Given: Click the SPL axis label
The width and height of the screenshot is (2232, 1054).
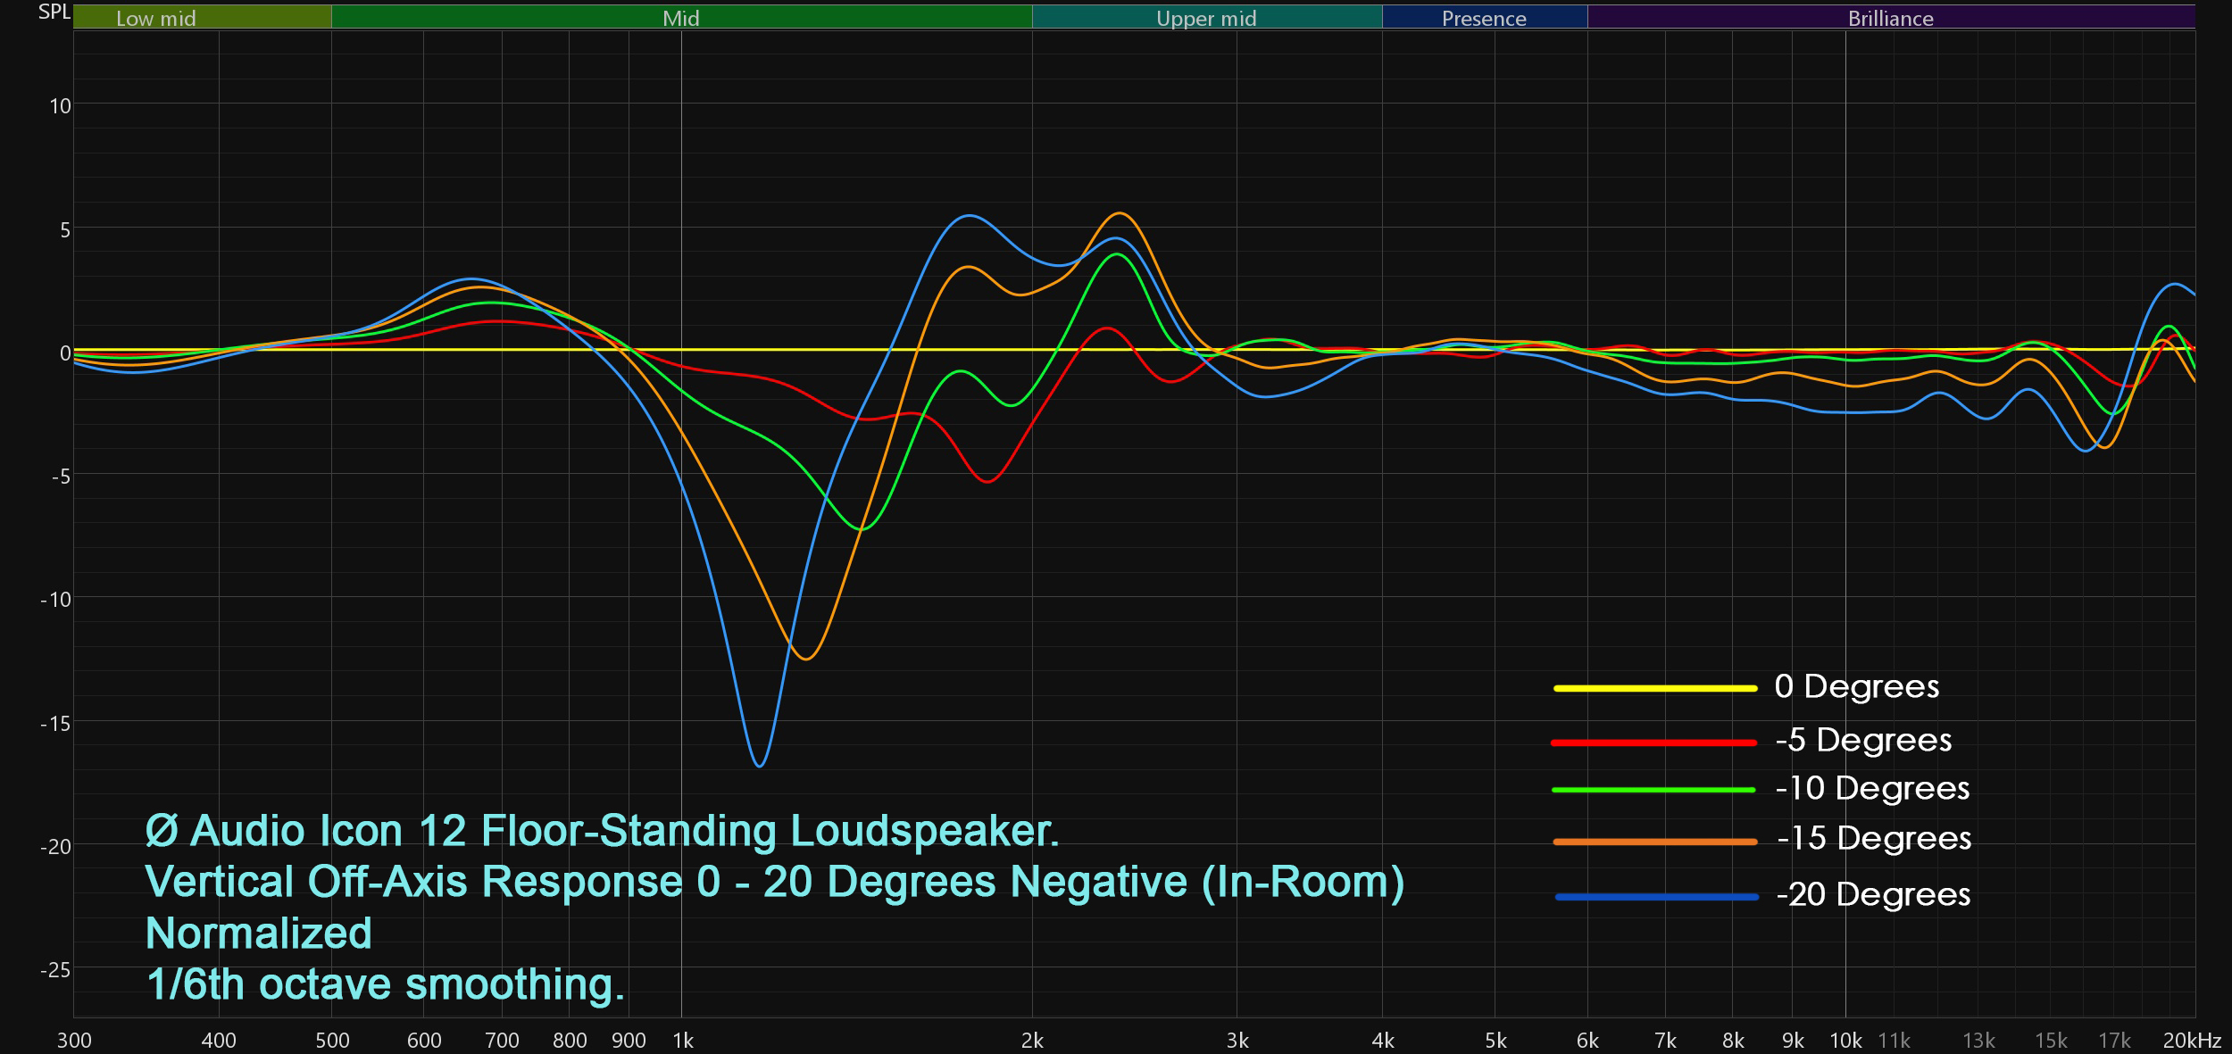Looking at the screenshot, I should (54, 12).
